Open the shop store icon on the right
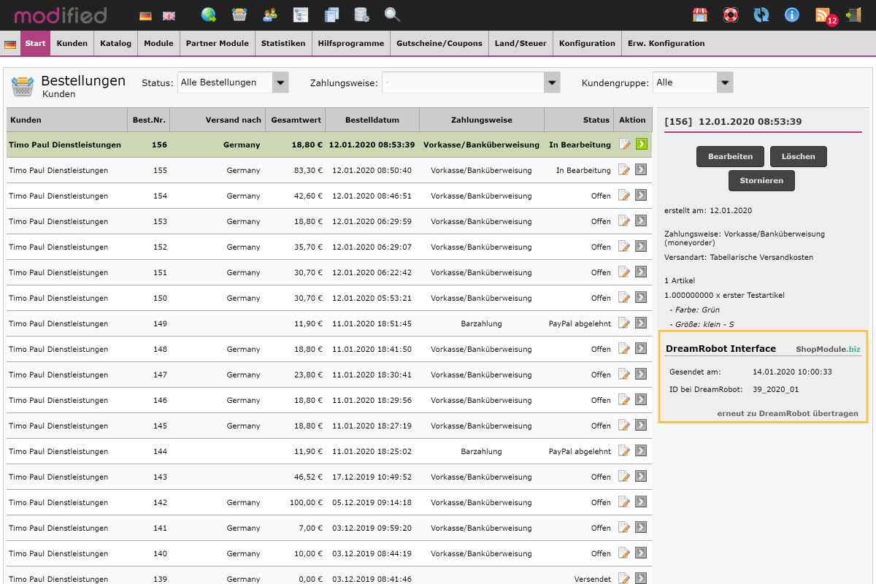Viewport: 876px width, 584px height. tap(700, 15)
